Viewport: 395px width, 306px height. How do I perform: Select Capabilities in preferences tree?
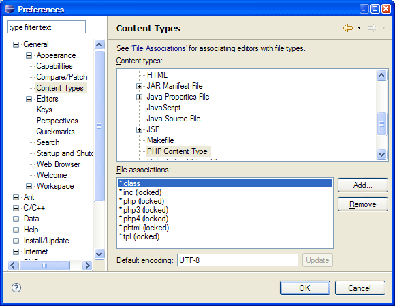54,66
